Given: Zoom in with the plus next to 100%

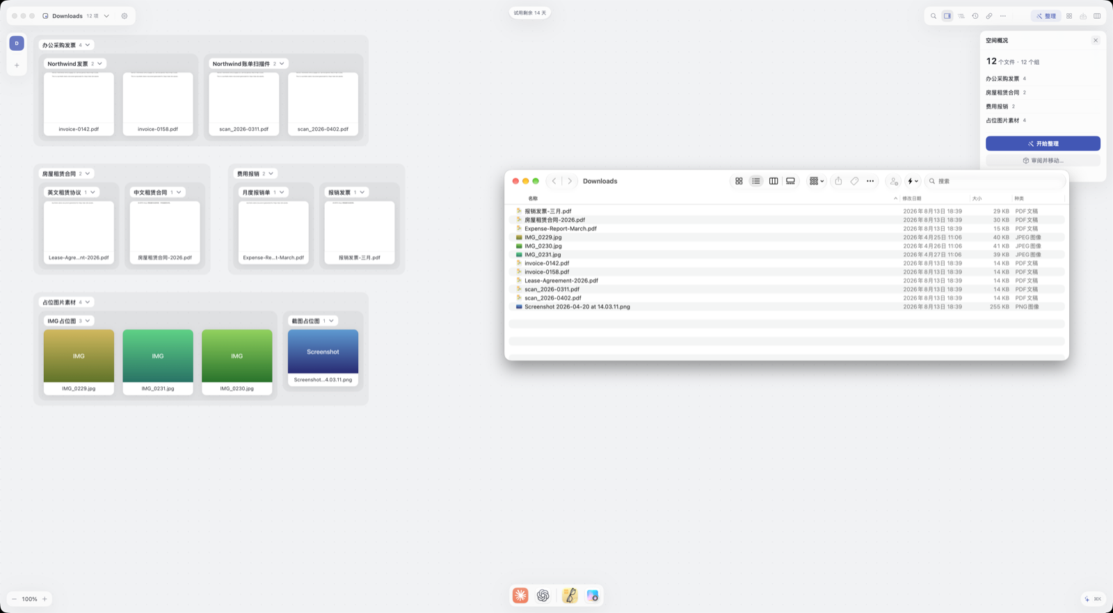Looking at the screenshot, I should click(x=45, y=599).
